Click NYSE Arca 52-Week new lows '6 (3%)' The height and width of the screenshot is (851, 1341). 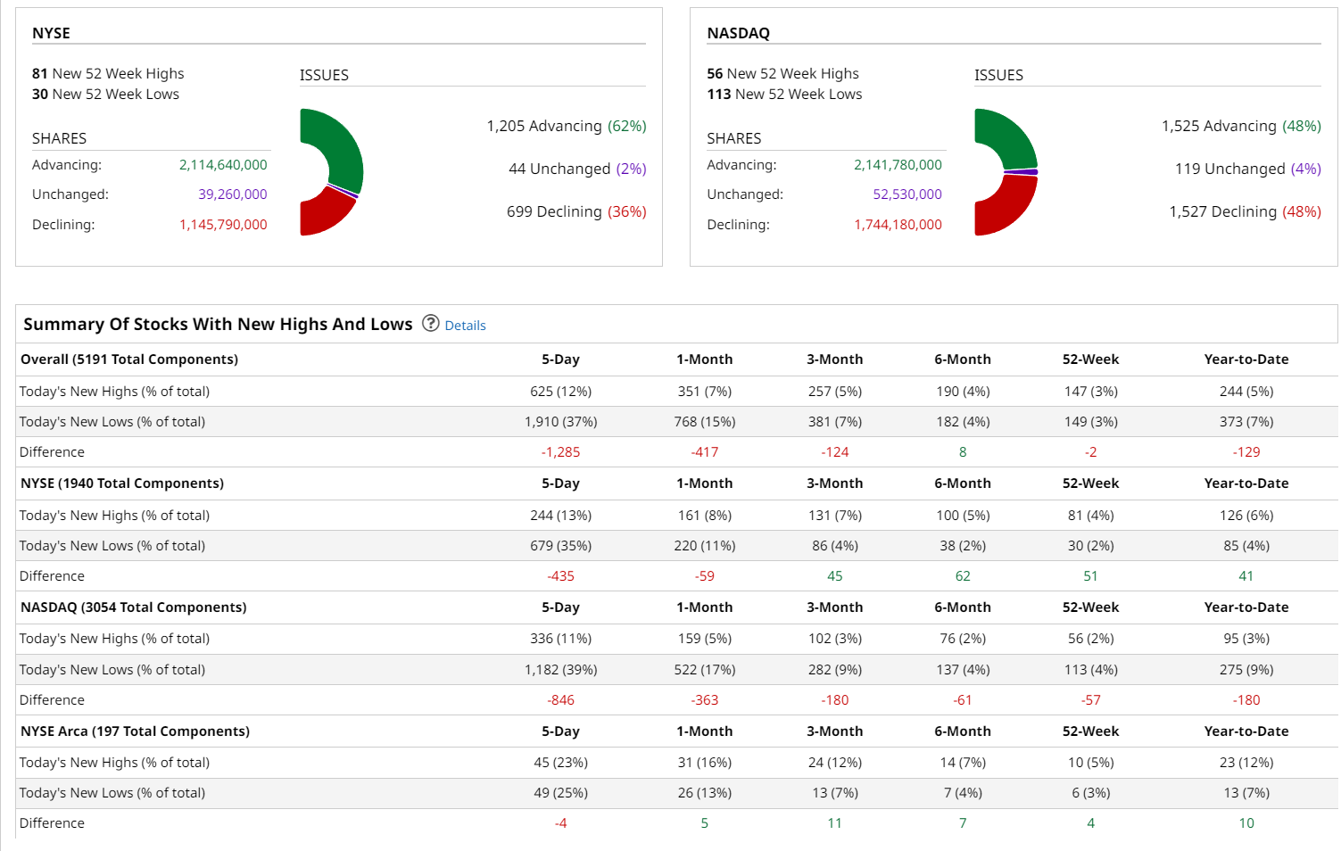coord(1090,793)
